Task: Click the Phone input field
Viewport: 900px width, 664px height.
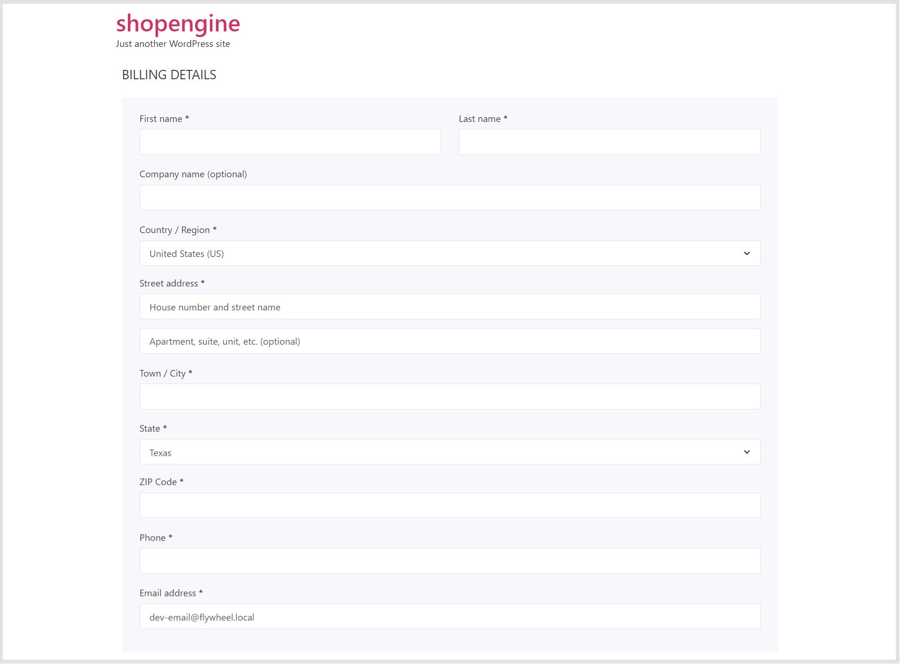Action: [x=450, y=562]
